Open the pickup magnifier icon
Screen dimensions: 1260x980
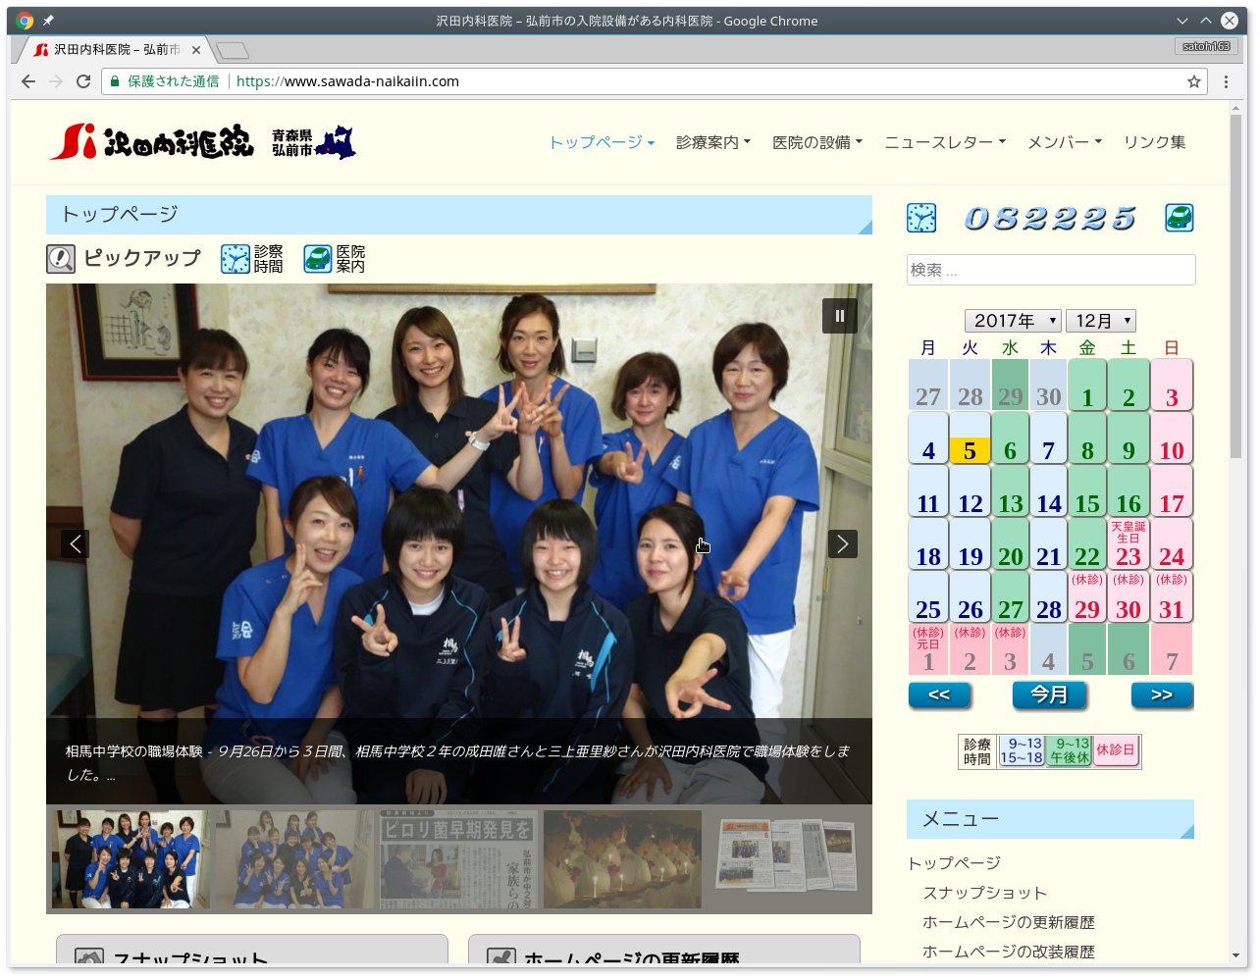pos(61,259)
